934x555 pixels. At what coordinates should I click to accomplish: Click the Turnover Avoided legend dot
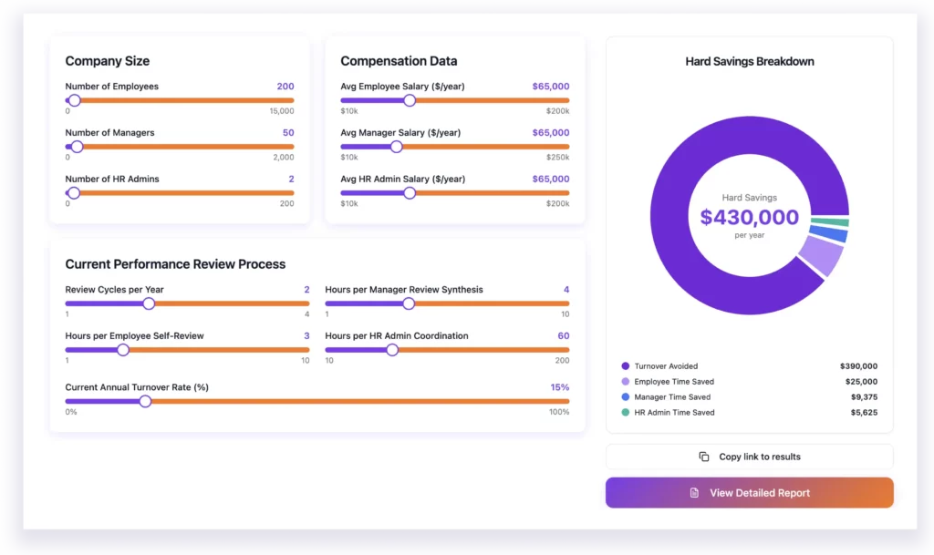pos(625,366)
